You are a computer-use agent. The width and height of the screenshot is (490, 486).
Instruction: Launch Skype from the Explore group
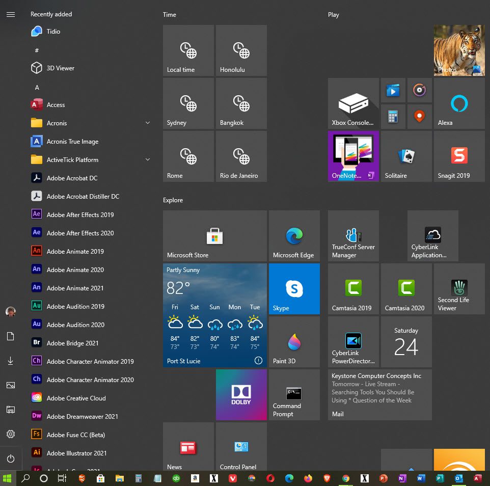tap(294, 289)
